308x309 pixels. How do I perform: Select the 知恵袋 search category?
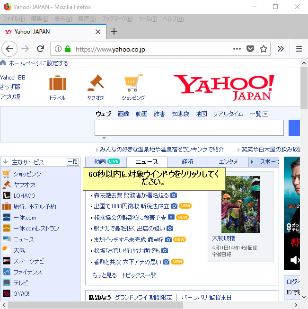180,114
